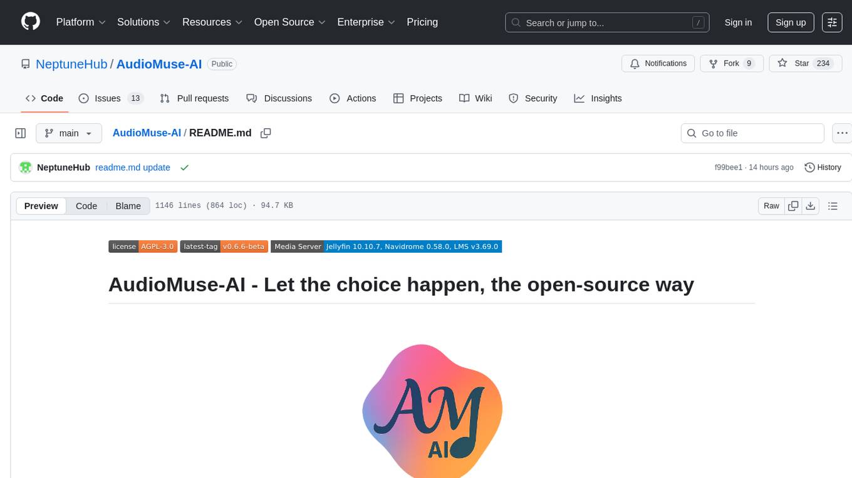The image size is (852, 478).
Task: Open the GitHub homepage logo
Action: (x=31, y=22)
